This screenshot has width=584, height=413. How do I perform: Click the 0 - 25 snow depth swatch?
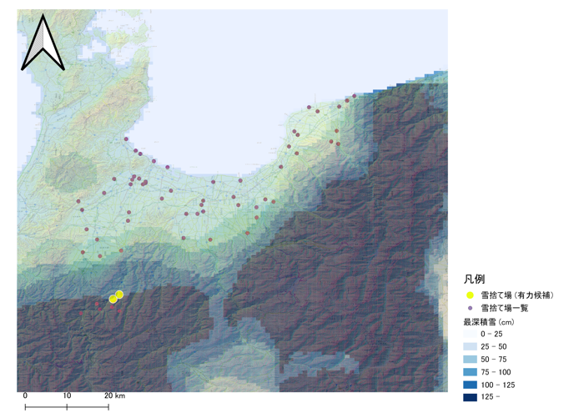click(470, 334)
